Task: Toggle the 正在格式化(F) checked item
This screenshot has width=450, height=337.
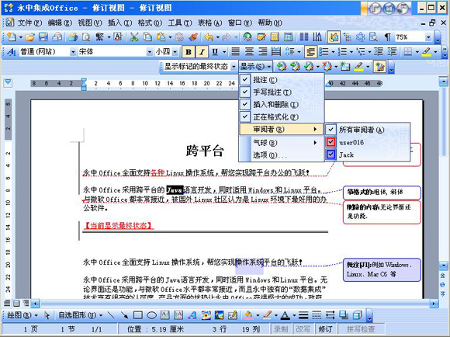Action: (x=282, y=116)
